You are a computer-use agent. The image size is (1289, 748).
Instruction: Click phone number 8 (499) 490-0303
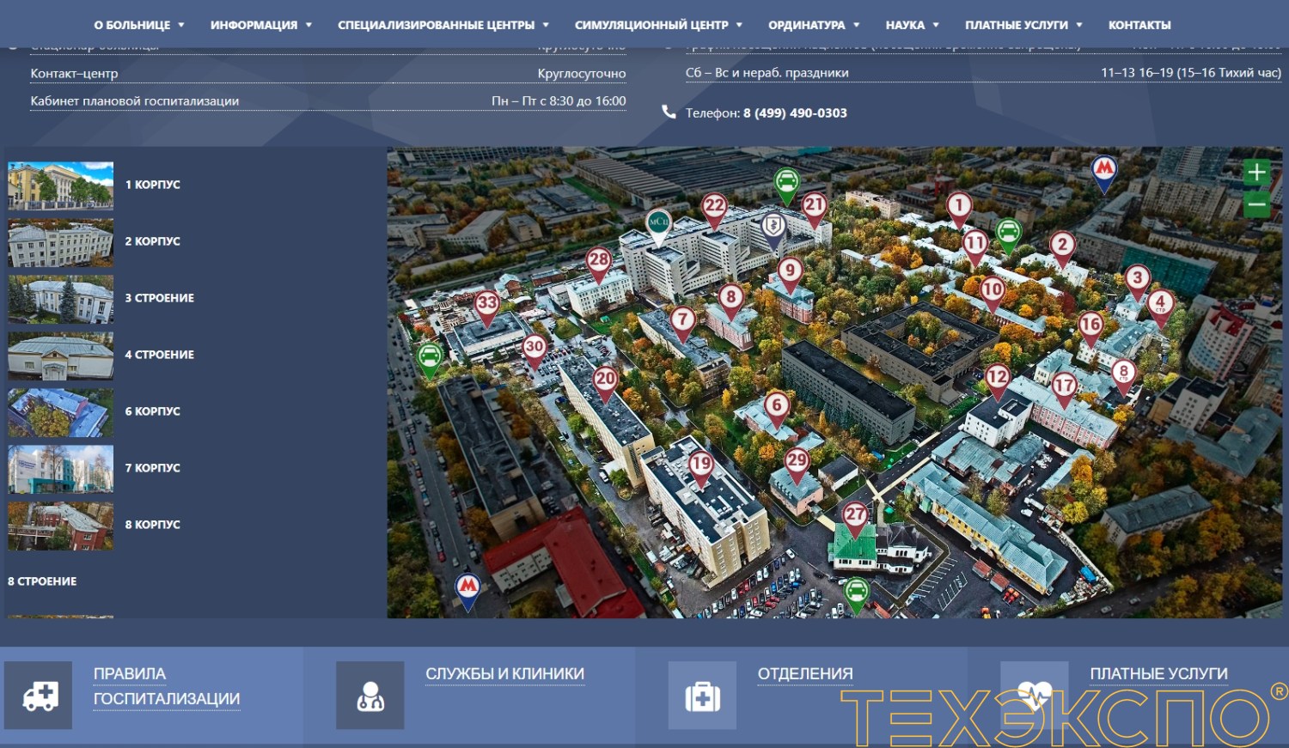coord(795,113)
